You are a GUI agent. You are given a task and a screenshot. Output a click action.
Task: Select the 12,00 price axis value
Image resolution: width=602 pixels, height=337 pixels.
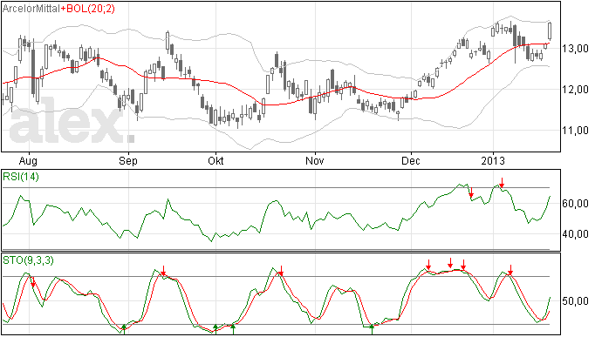click(575, 90)
